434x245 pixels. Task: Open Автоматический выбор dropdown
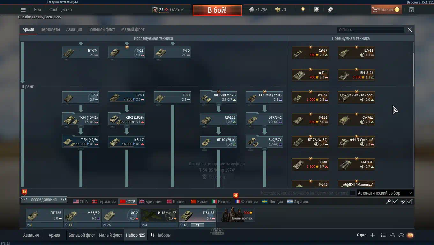(385, 193)
